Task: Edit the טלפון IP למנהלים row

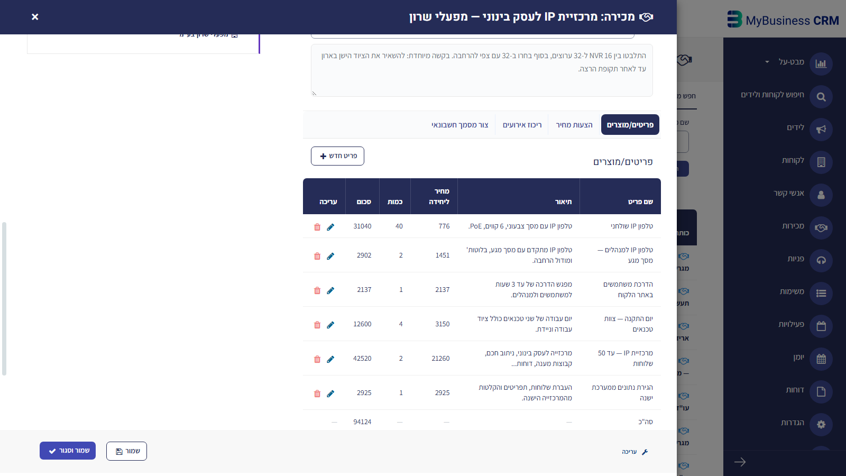Action: [x=330, y=256]
